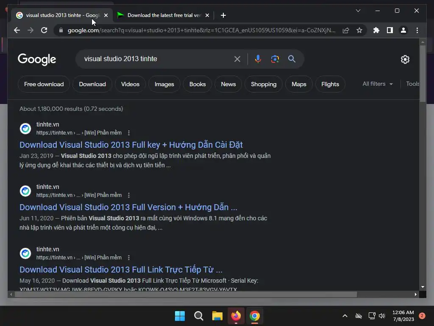Submit search with the magnifying glass icon
The image size is (434, 326).
point(292,59)
